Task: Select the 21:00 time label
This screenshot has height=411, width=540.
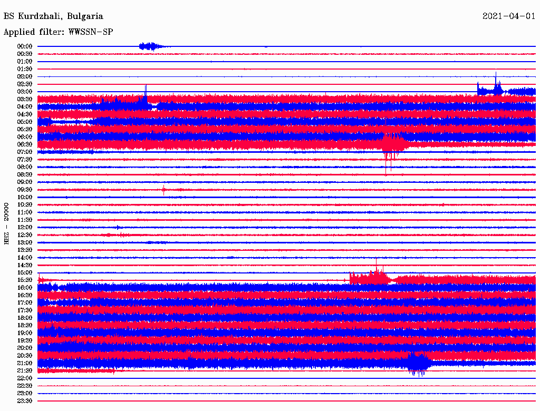Action: (25, 363)
